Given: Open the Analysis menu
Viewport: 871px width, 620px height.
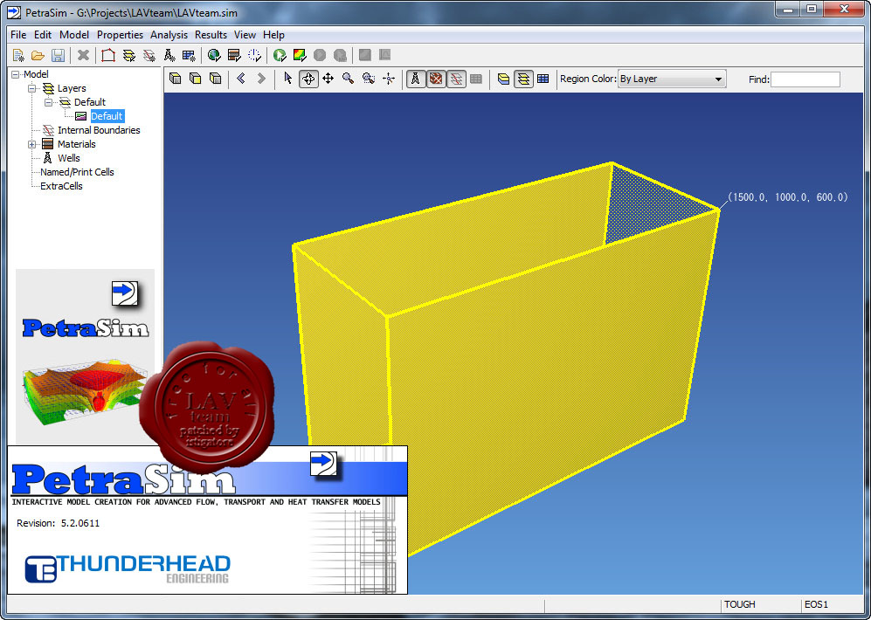Looking at the screenshot, I should coord(169,34).
